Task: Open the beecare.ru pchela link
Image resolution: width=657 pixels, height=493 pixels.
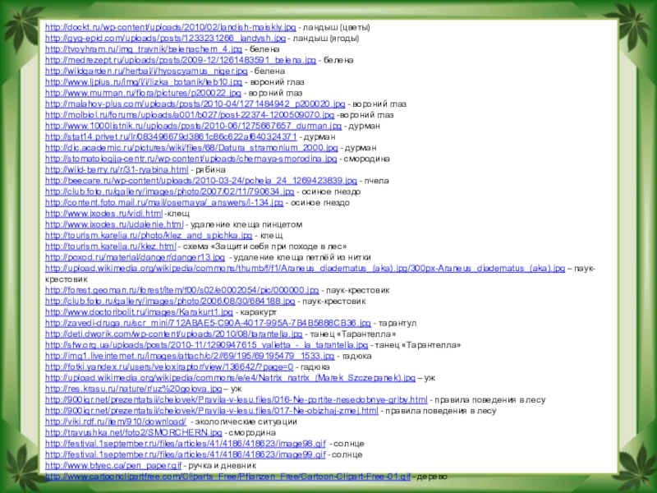Action: tap(200, 180)
